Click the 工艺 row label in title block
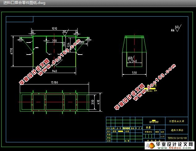Viewport: 196px width, 151px height. coord(109,141)
